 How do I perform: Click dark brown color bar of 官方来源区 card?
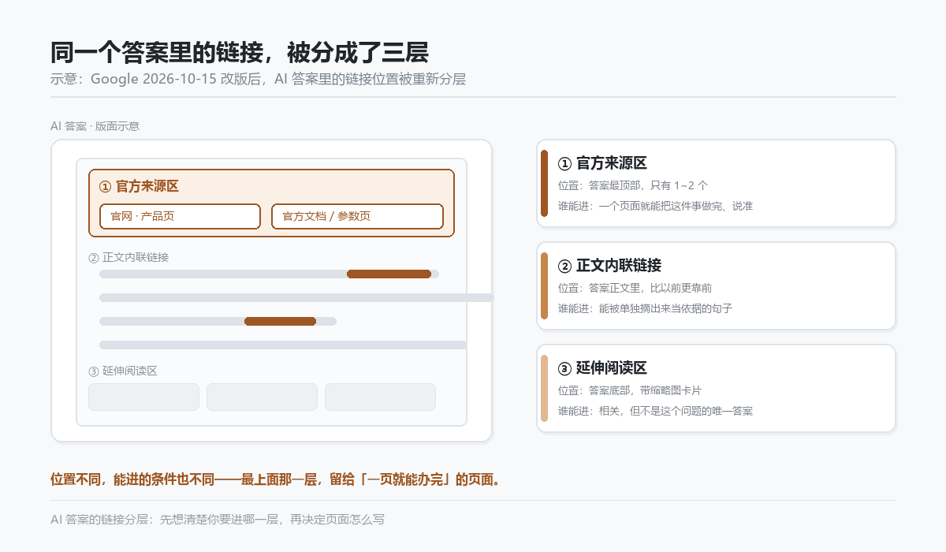544,184
